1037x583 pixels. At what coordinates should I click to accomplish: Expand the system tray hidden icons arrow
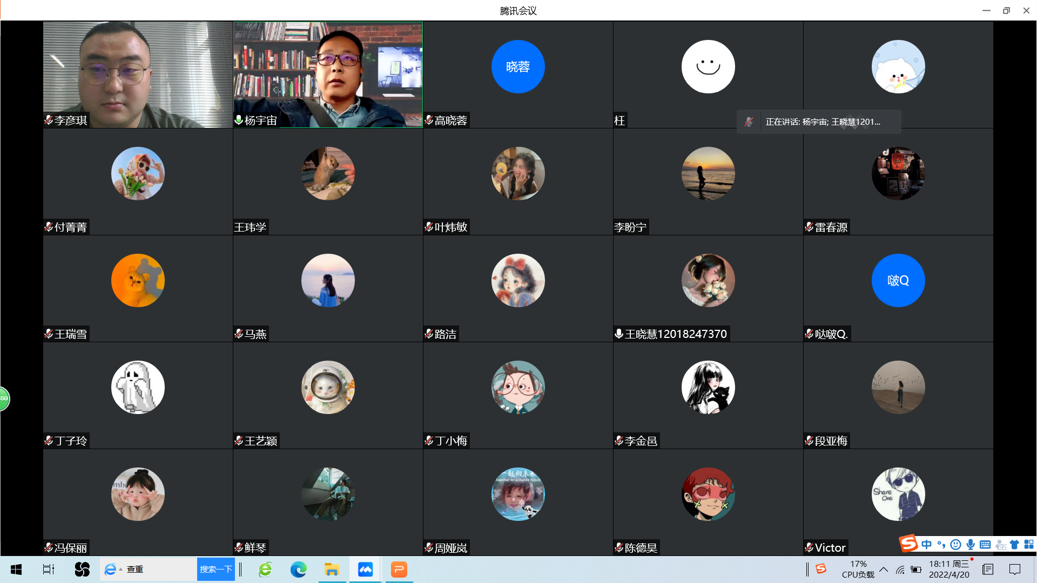click(884, 570)
